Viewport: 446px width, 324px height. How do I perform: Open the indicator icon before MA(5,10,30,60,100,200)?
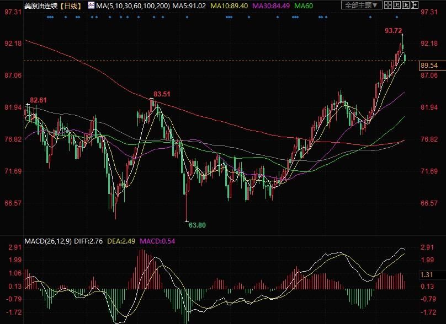coord(91,6)
